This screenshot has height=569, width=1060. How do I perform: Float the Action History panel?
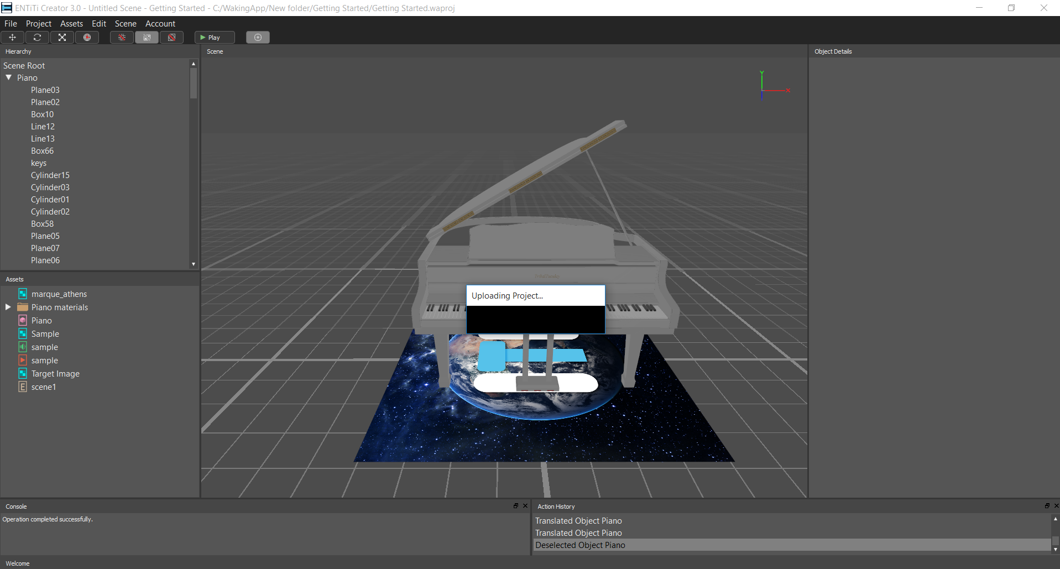click(1047, 505)
